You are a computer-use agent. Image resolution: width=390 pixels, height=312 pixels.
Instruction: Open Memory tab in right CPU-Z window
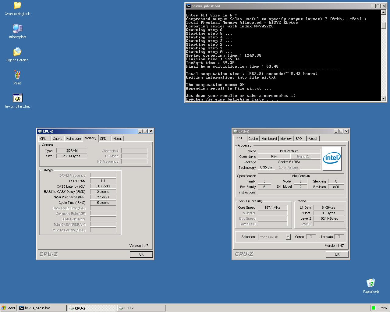[x=286, y=139]
